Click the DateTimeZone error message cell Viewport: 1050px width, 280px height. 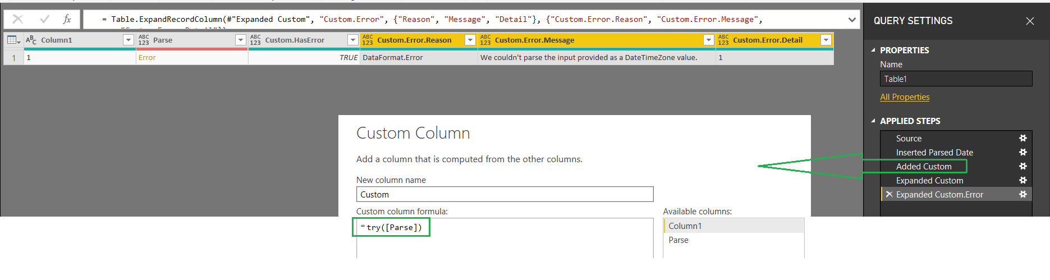click(x=597, y=57)
